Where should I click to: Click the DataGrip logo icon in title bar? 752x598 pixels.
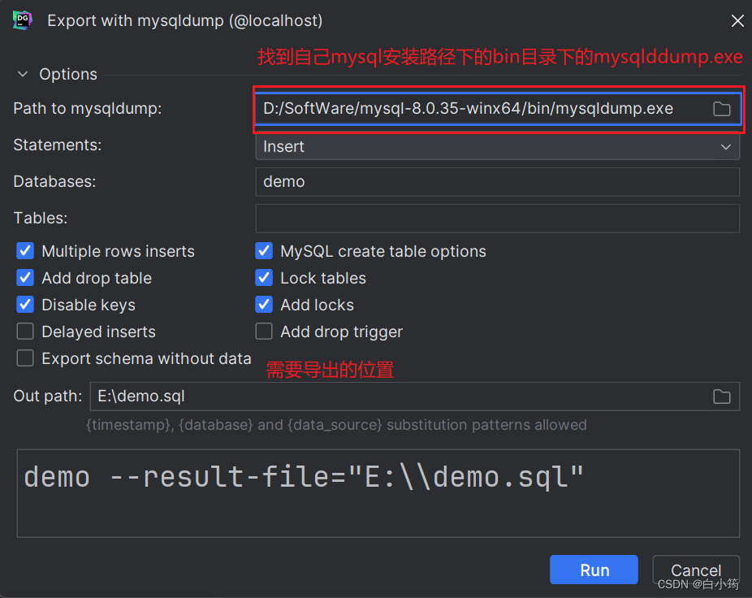[23, 20]
